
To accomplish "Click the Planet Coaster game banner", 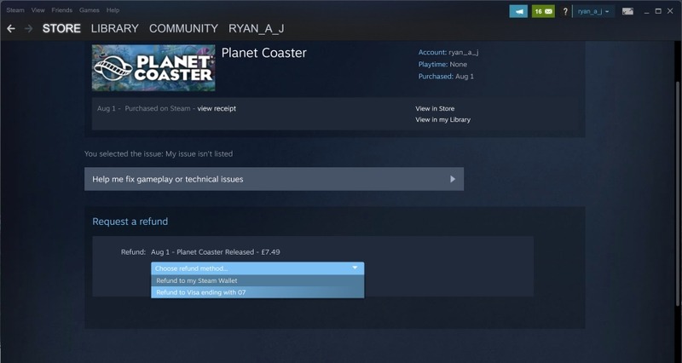I will click(x=153, y=67).
